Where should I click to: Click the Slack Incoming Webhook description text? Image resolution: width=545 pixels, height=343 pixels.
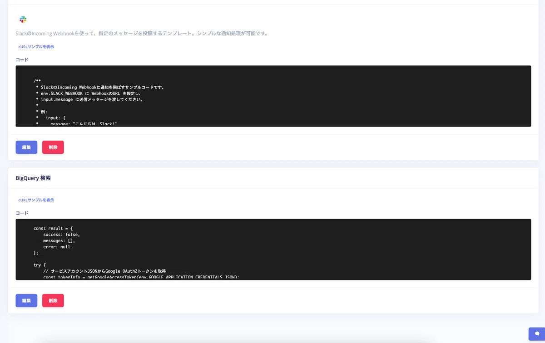142,34
